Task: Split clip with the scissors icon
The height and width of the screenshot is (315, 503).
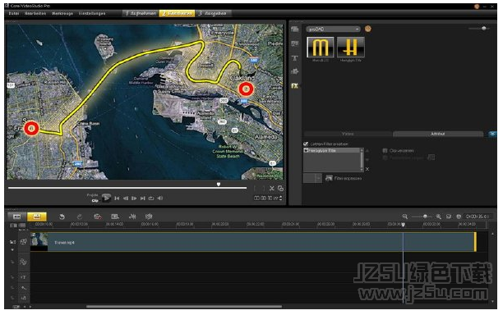Action: point(272,189)
